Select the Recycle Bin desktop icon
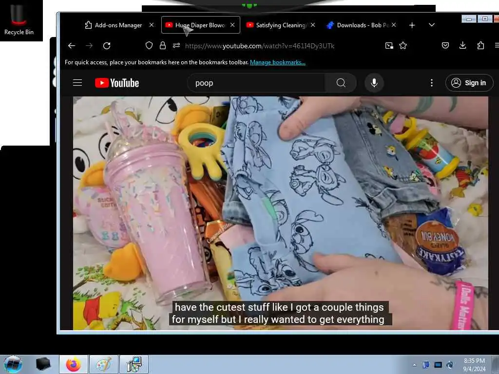This screenshot has height=374, width=499. point(19,19)
